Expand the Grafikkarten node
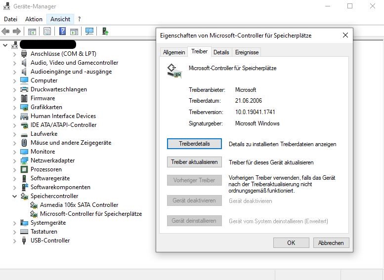This screenshot has height=280, width=384. [x=15, y=108]
